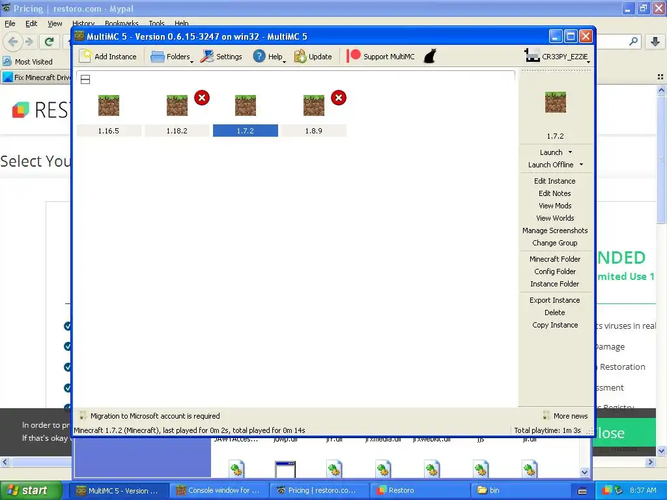Reload the page in Mypal
This screenshot has width=667, height=500.
coord(50,42)
